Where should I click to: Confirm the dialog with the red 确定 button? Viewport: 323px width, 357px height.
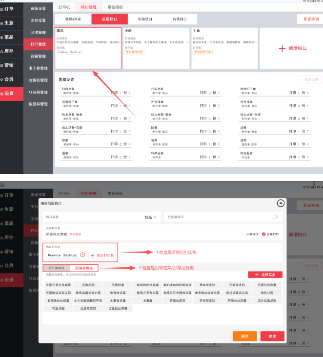point(272,336)
